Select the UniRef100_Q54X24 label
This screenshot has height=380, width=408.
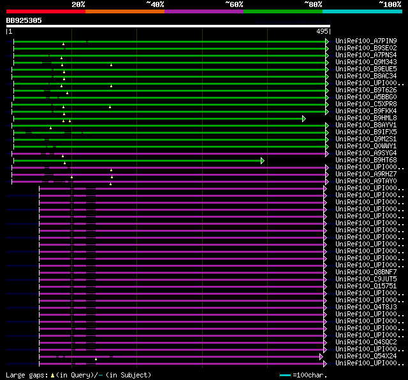tap(366, 356)
